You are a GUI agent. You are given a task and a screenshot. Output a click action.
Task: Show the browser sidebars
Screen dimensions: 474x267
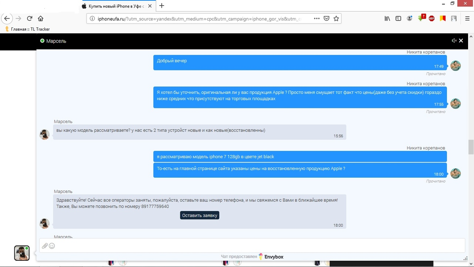click(x=398, y=19)
